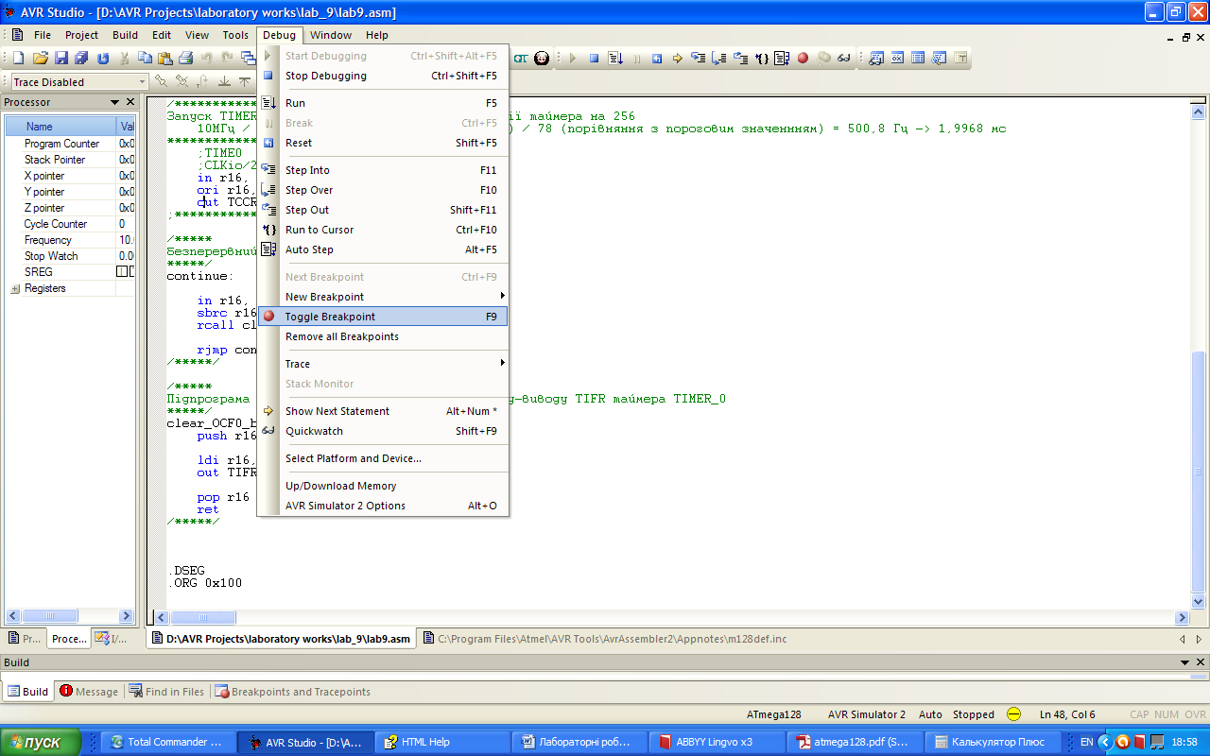Image resolution: width=1210 pixels, height=756 pixels.
Task: Click the first SREG flag box
Action: [121, 272]
